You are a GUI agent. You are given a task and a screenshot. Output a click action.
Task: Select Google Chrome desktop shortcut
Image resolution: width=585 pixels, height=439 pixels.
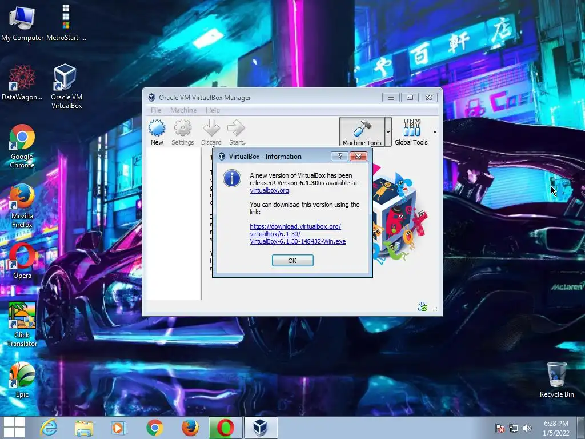click(22, 146)
